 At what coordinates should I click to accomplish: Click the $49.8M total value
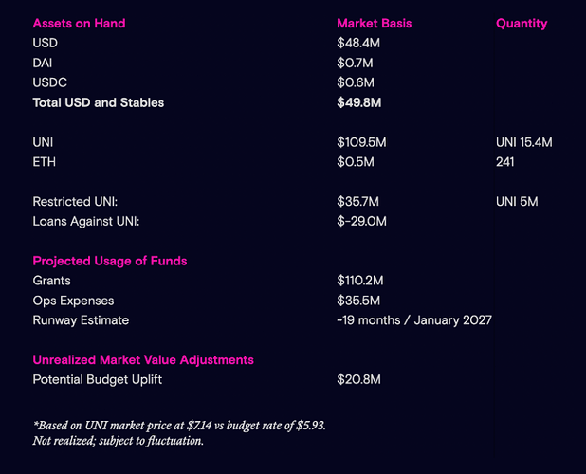pos(359,102)
